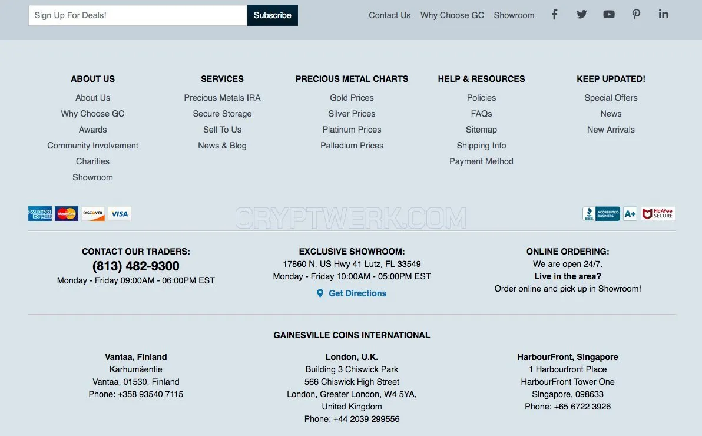Open the Facebook social icon
The width and height of the screenshot is (702, 436).
(554, 14)
